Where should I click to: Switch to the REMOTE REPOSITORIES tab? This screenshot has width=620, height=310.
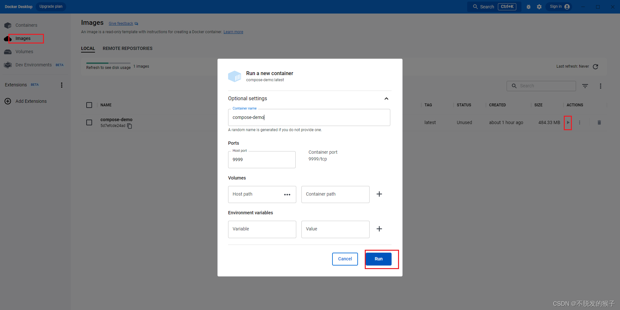[128, 48]
